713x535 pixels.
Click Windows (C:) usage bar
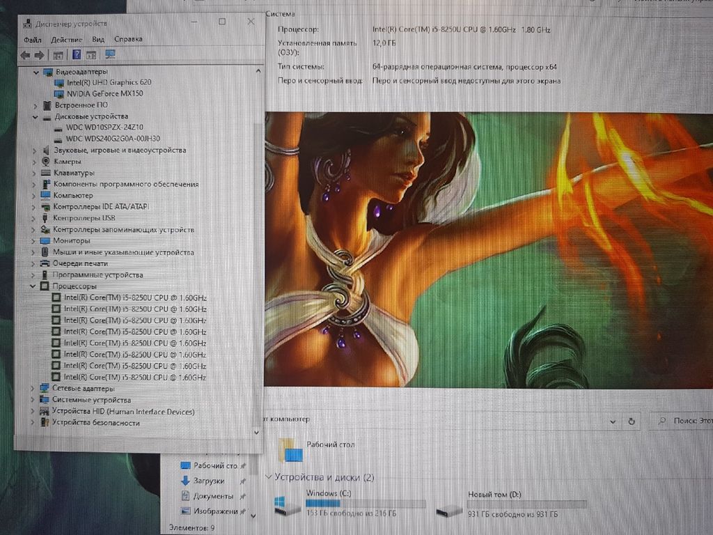click(x=366, y=504)
